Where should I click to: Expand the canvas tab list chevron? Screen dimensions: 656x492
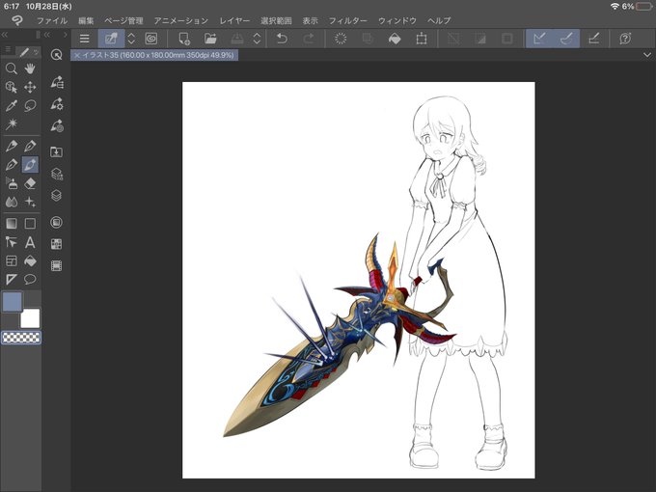[x=647, y=55]
